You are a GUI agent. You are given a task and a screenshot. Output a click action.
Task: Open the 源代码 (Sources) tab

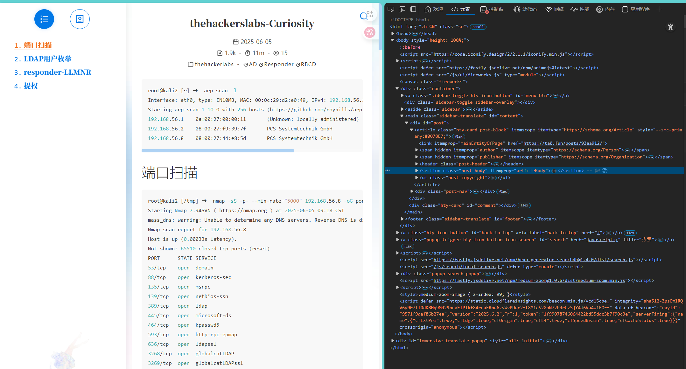(525, 9)
